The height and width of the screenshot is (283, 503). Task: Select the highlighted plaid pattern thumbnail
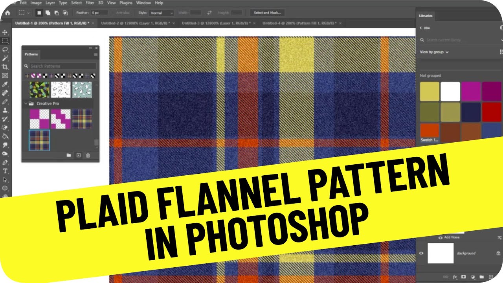(x=39, y=140)
